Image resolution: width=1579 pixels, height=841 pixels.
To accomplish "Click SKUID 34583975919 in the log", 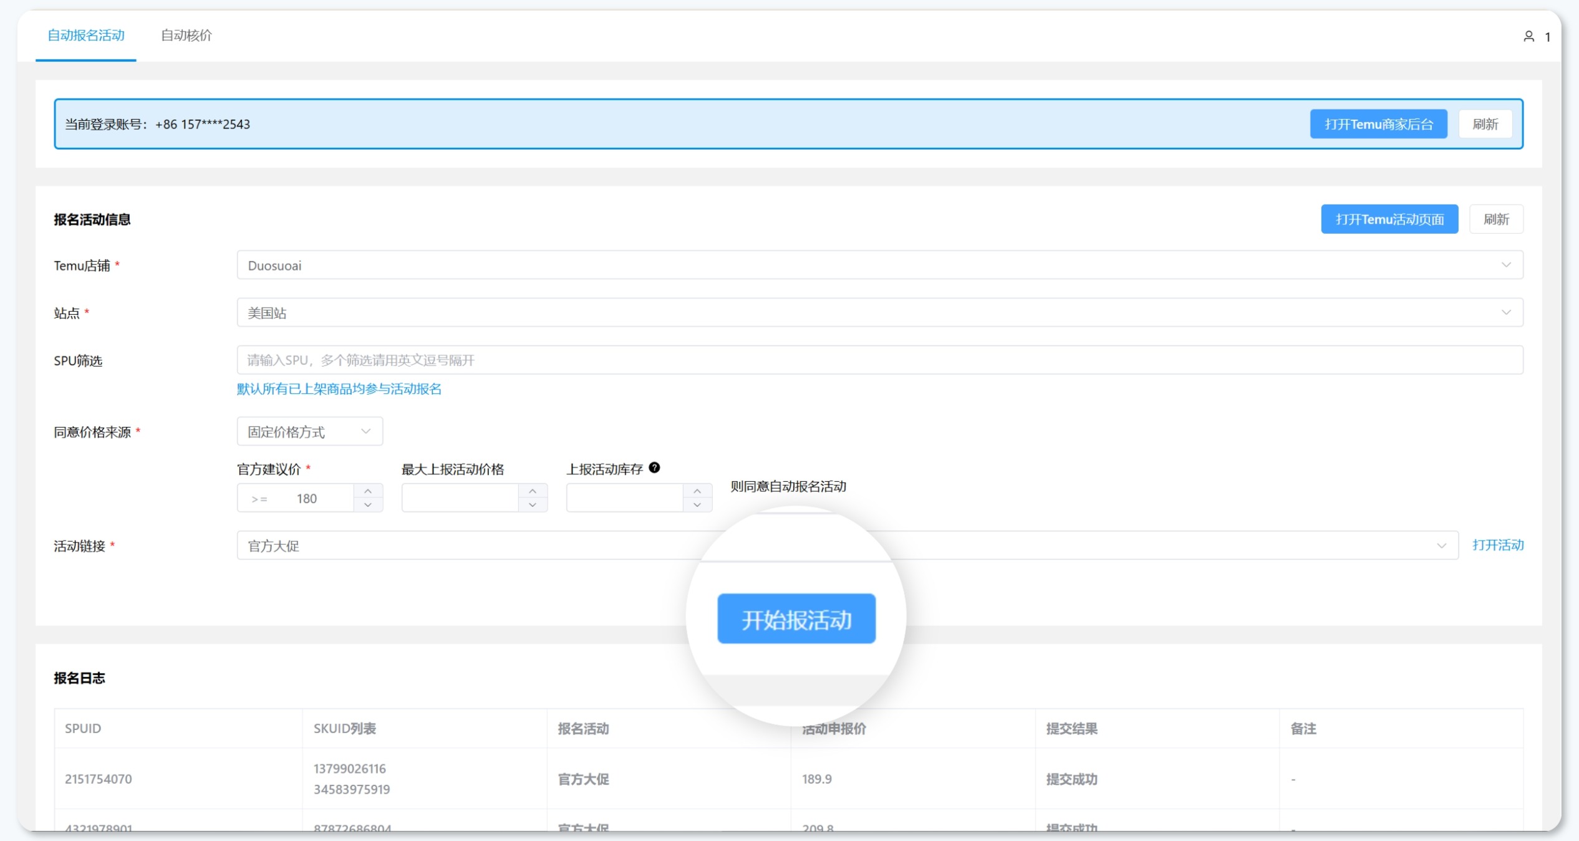I will [x=352, y=789].
